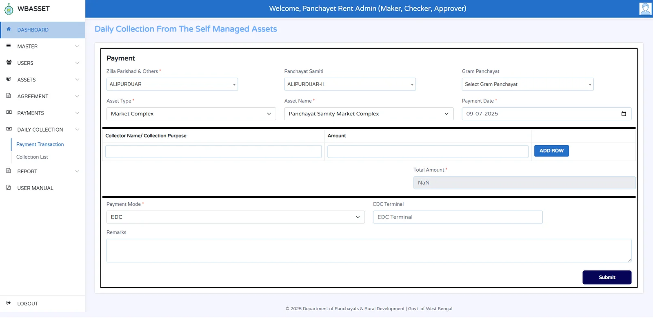Open the user profile avatar icon

(x=645, y=9)
